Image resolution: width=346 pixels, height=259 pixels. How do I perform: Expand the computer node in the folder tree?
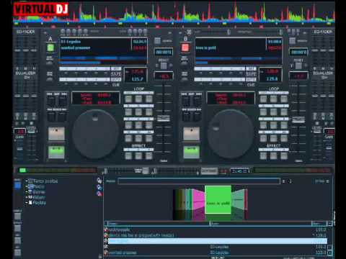click(x=27, y=181)
